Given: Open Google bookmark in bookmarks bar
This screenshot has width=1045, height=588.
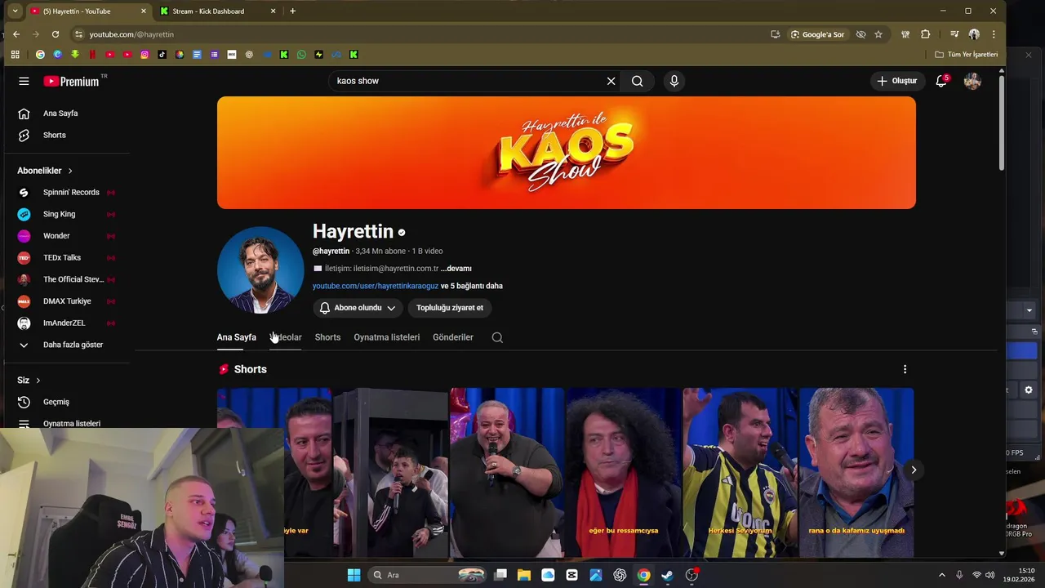Looking at the screenshot, I should coord(40,55).
